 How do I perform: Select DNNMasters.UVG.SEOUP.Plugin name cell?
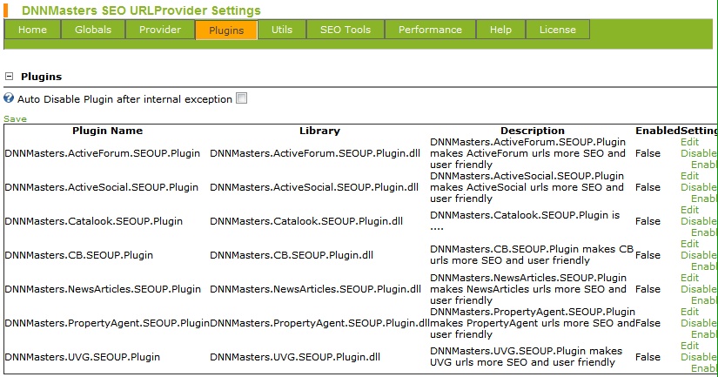[83, 357]
